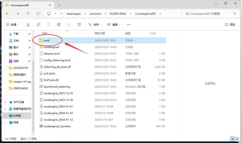Click the Cut scissors icon
Screen dimensions: 242x143
pyautogui.click(x=28, y=25)
